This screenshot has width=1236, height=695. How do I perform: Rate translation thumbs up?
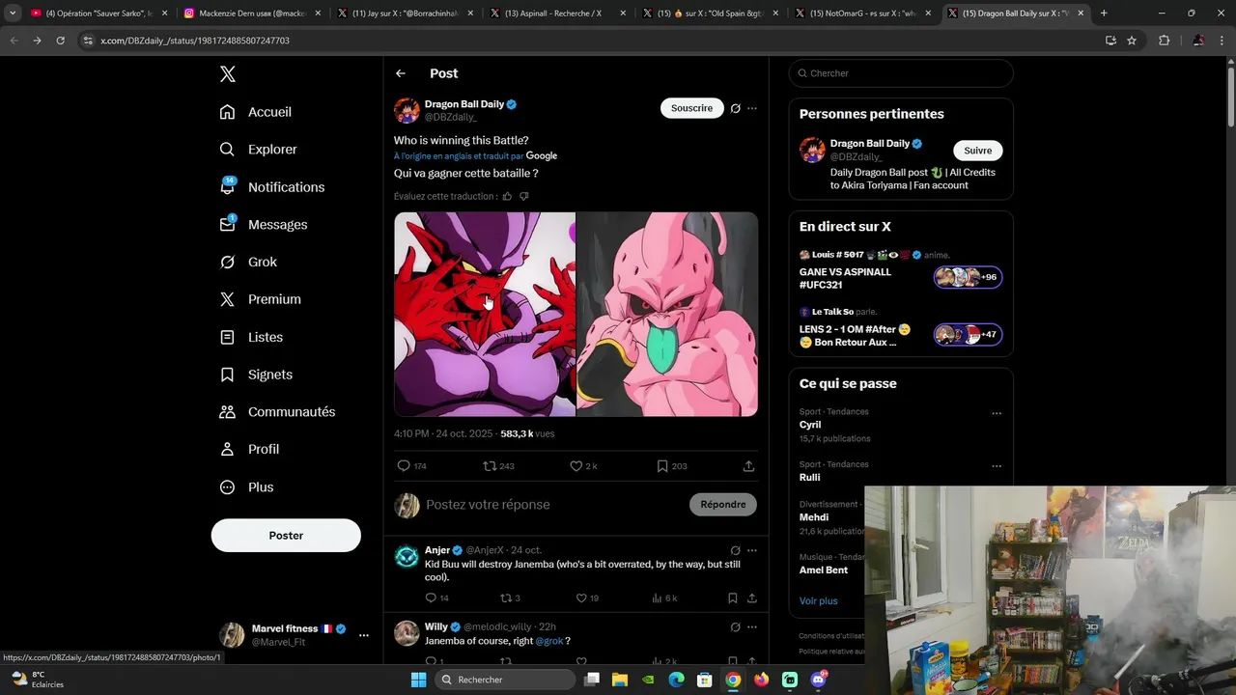[507, 196]
